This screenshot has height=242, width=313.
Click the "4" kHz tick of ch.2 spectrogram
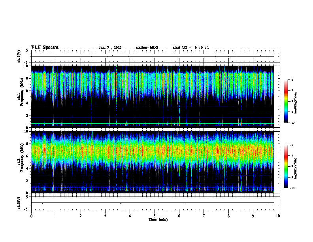pyautogui.click(x=28, y=168)
